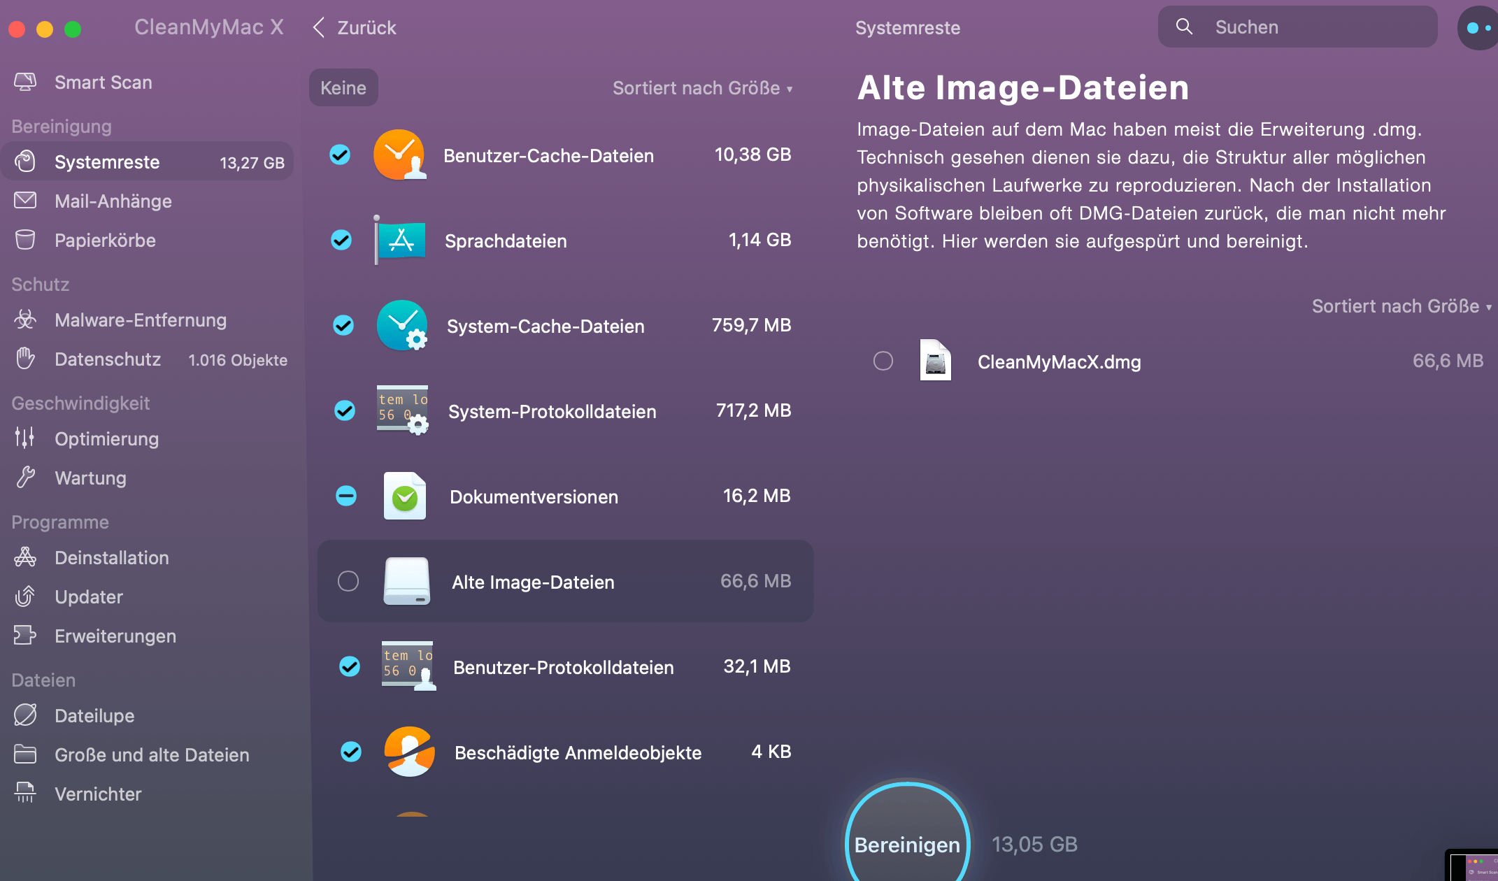The width and height of the screenshot is (1498, 881).
Task: Click the Große und alte Dateien folder icon
Action: click(x=25, y=754)
